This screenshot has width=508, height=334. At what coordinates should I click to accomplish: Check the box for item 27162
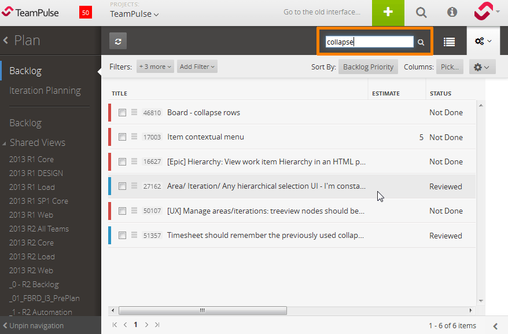coord(122,186)
